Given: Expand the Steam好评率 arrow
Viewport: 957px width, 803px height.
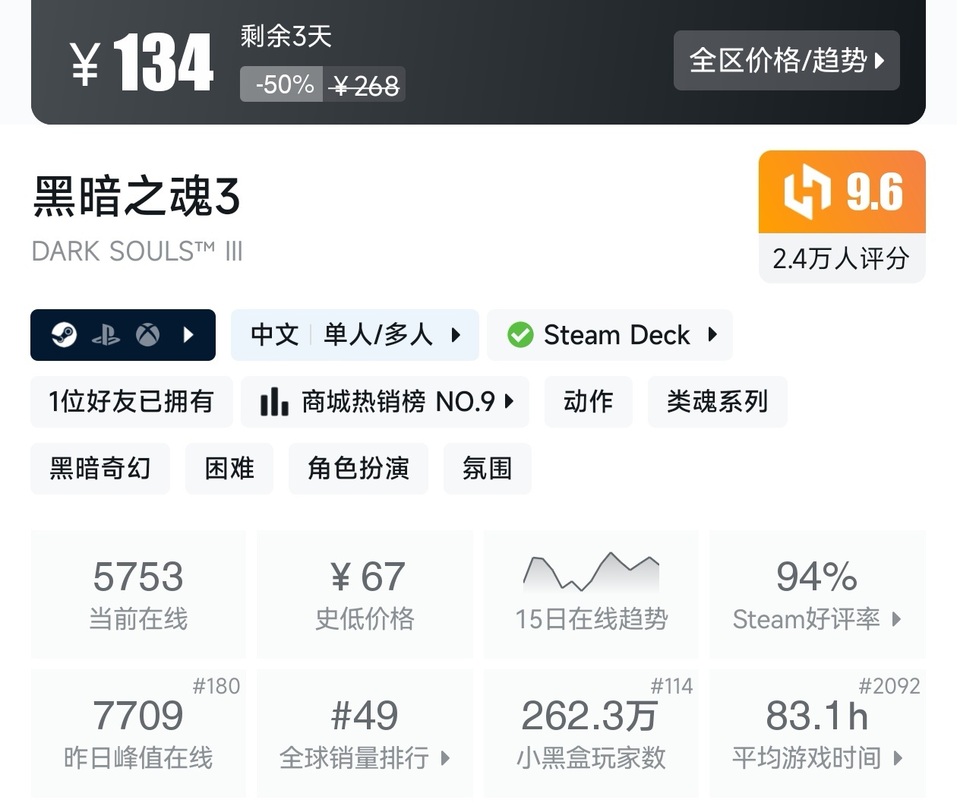Looking at the screenshot, I should point(896,619).
